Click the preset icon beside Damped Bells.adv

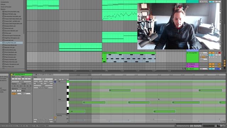[x=4, y=26]
